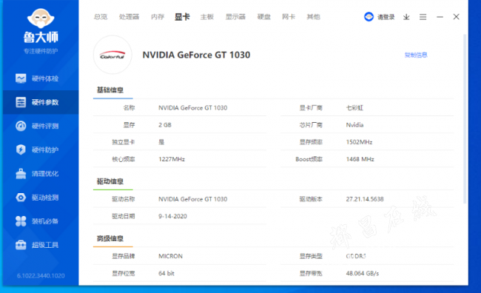
Task: Click the vertical scrollbar on right
Action: (x=465, y=118)
